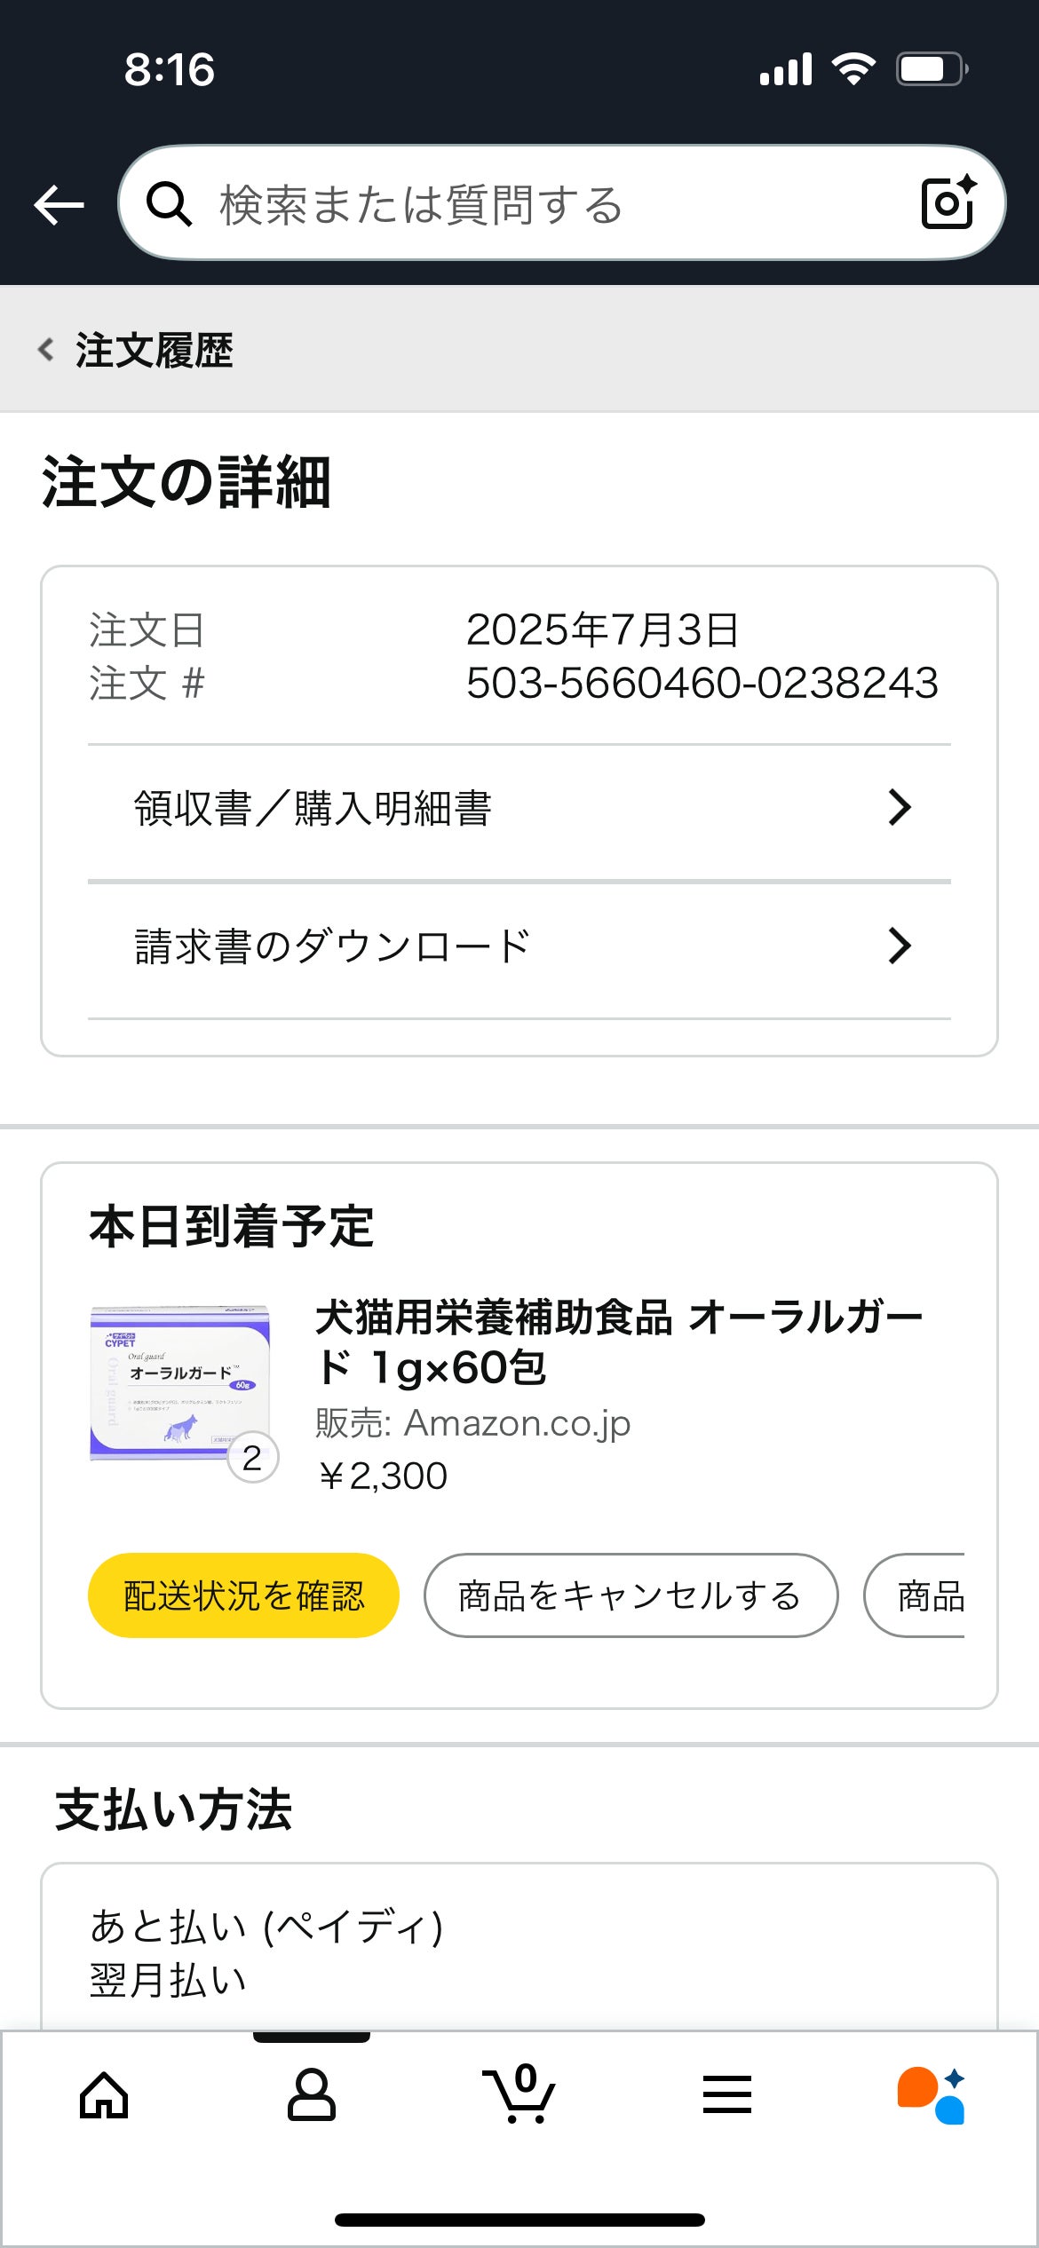Image resolution: width=1039 pixels, height=2248 pixels.
Task: Tap the あと払い (ペイディ) payment method
Action: click(266, 1928)
